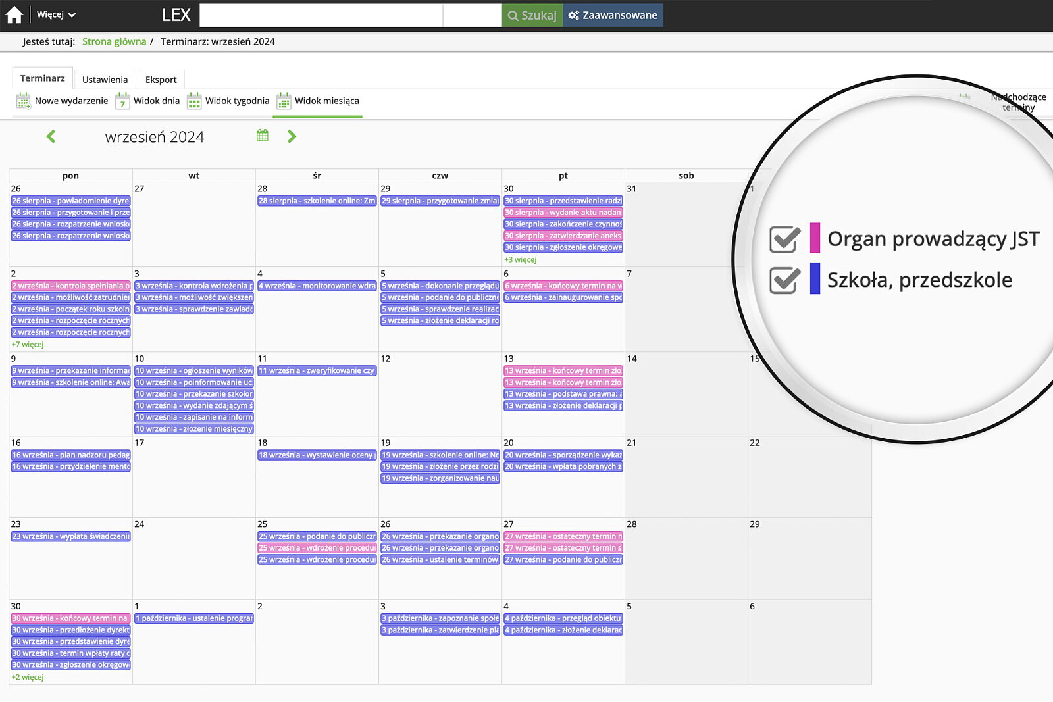Image resolution: width=1053 pixels, height=702 pixels.
Task: Open the Więcej dropdown menu
Action: pyautogui.click(x=56, y=14)
